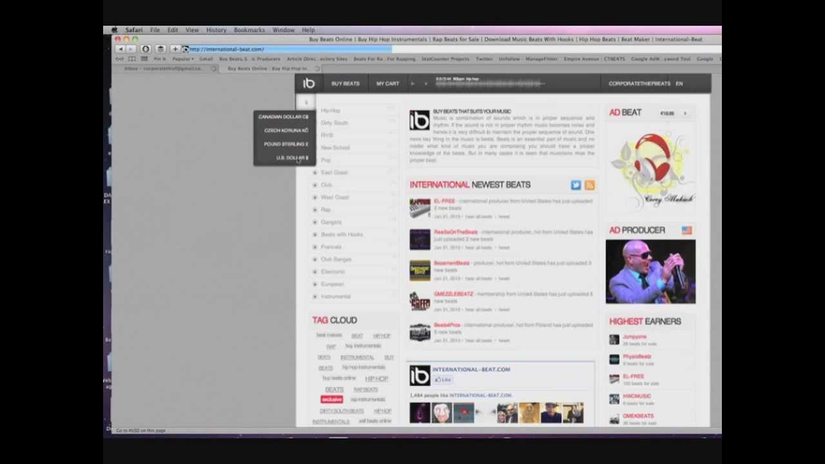825x464 pixels.
Task: Click the BasementBeats producer thumbnail
Action: point(420,270)
